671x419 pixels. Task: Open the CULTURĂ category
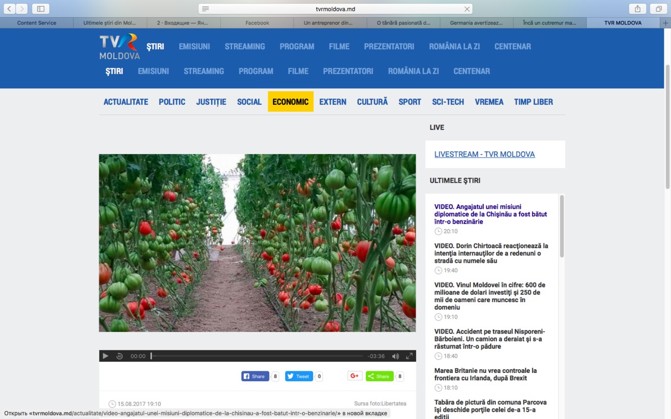click(372, 102)
